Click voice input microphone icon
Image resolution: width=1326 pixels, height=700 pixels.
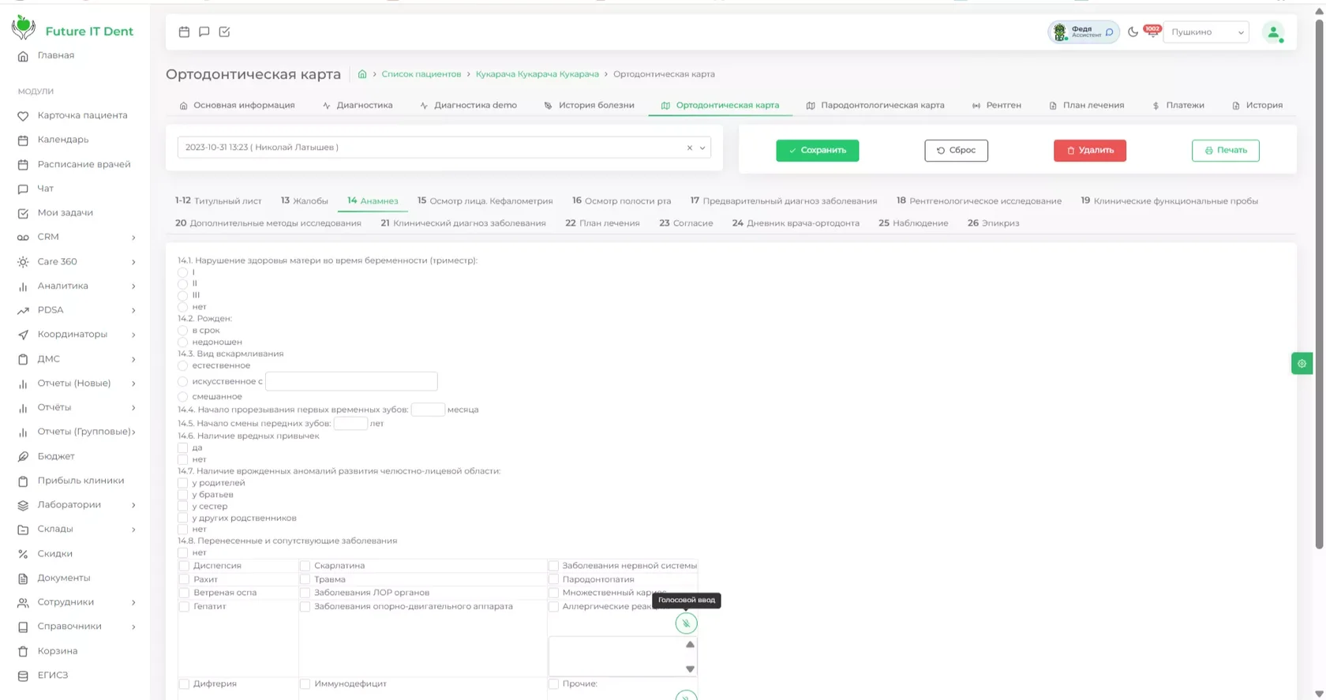686,623
